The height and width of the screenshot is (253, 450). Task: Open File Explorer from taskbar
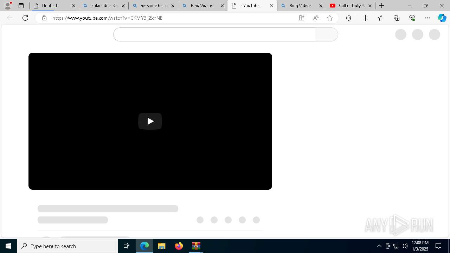(162, 246)
